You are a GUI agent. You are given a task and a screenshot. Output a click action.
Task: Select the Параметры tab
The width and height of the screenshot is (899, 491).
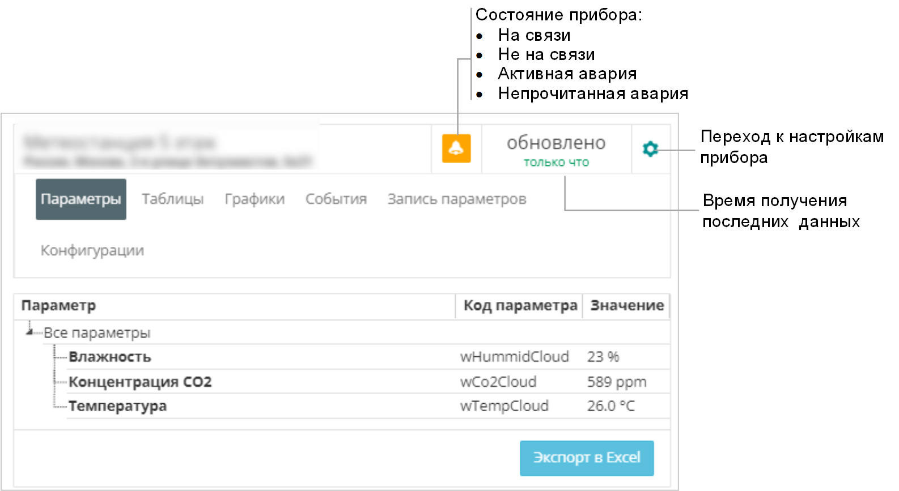pyautogui.click(x=81, y=199)
